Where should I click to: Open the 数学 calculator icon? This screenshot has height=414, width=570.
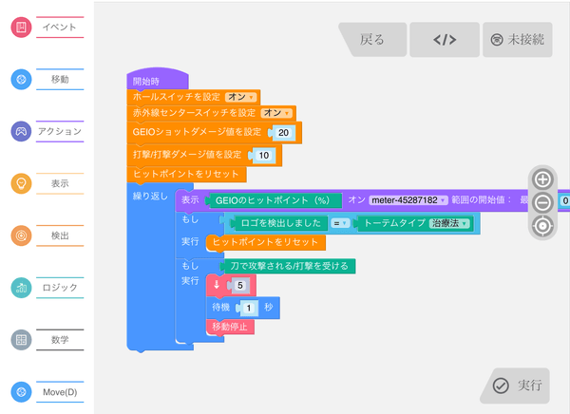point(21,339)
